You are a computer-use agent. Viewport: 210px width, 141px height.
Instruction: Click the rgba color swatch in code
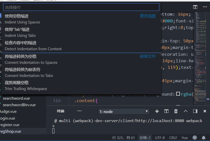178,94
